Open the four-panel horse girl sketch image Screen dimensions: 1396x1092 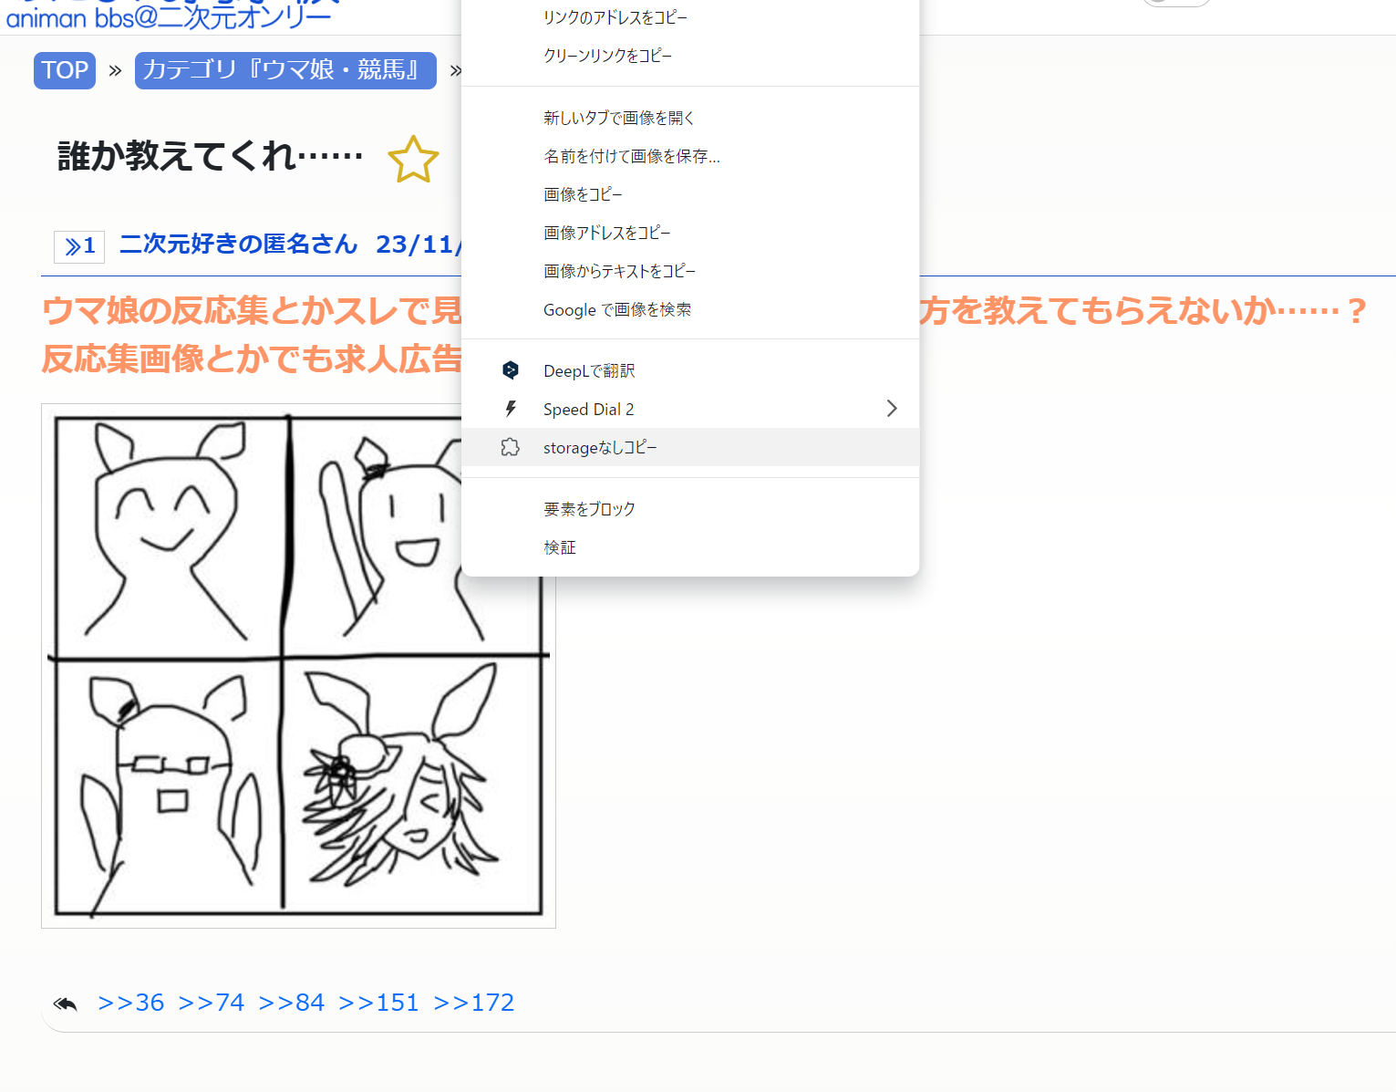pos(298,666)
